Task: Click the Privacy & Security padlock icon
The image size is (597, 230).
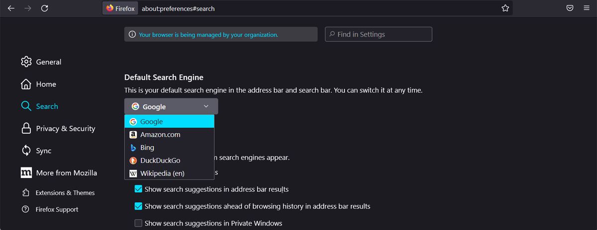Action: pyautogui.click(x=26, y=128)
